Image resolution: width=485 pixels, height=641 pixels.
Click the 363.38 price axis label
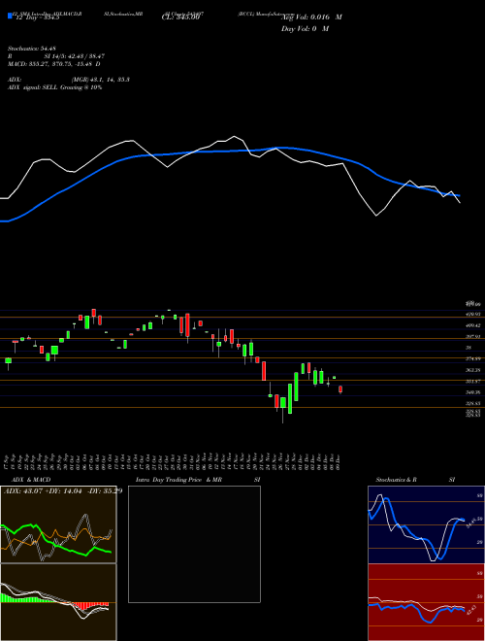click(473, 370)
